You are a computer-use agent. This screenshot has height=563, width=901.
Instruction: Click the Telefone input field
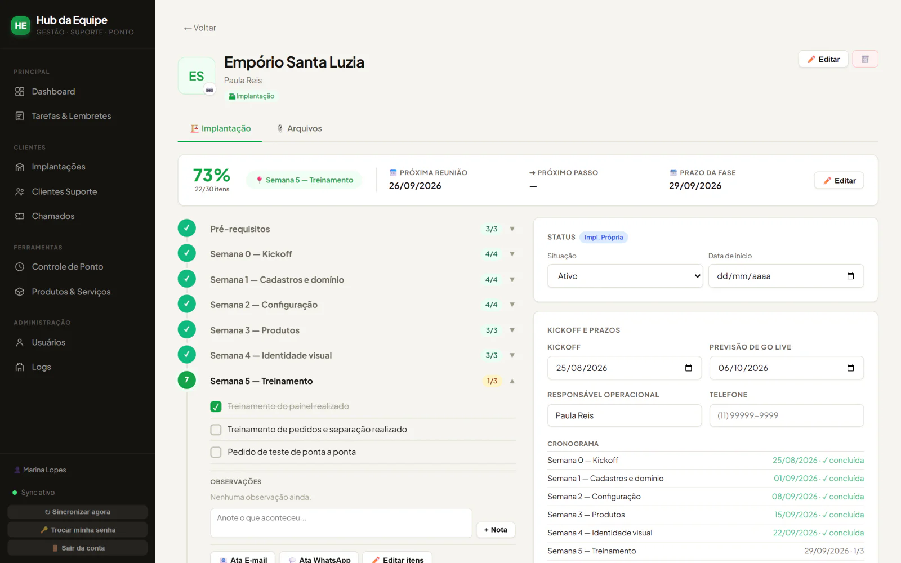[787, 415]
